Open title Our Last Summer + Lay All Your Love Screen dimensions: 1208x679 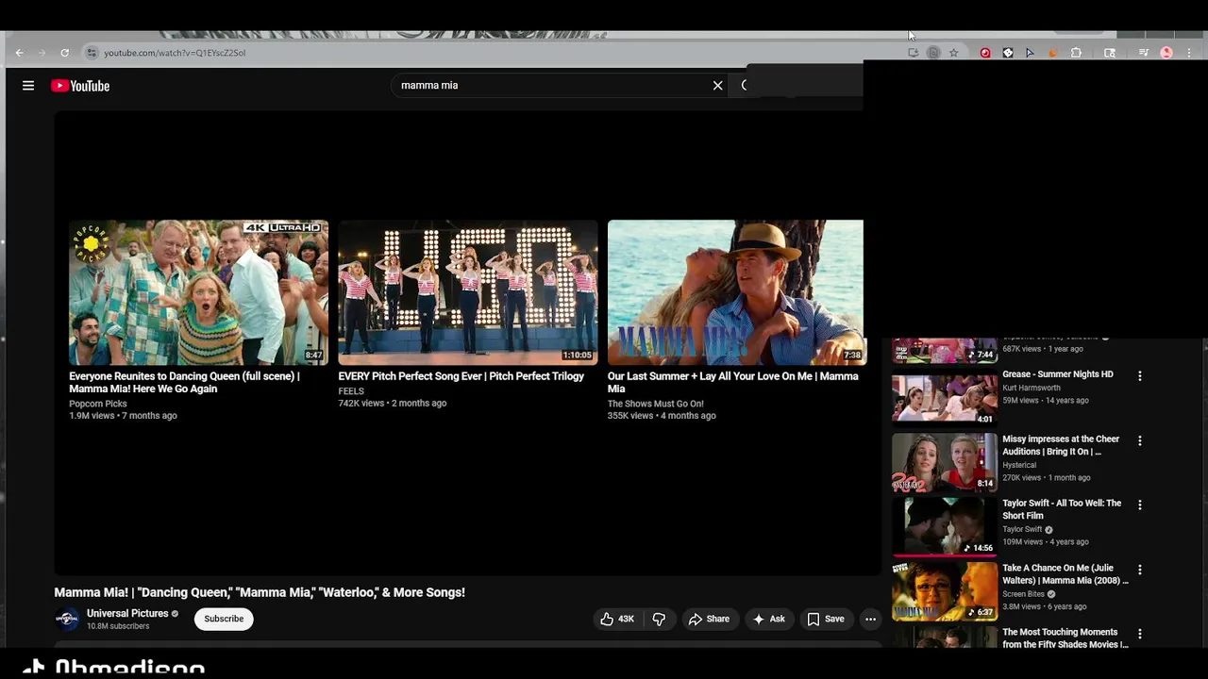[732, 382]
